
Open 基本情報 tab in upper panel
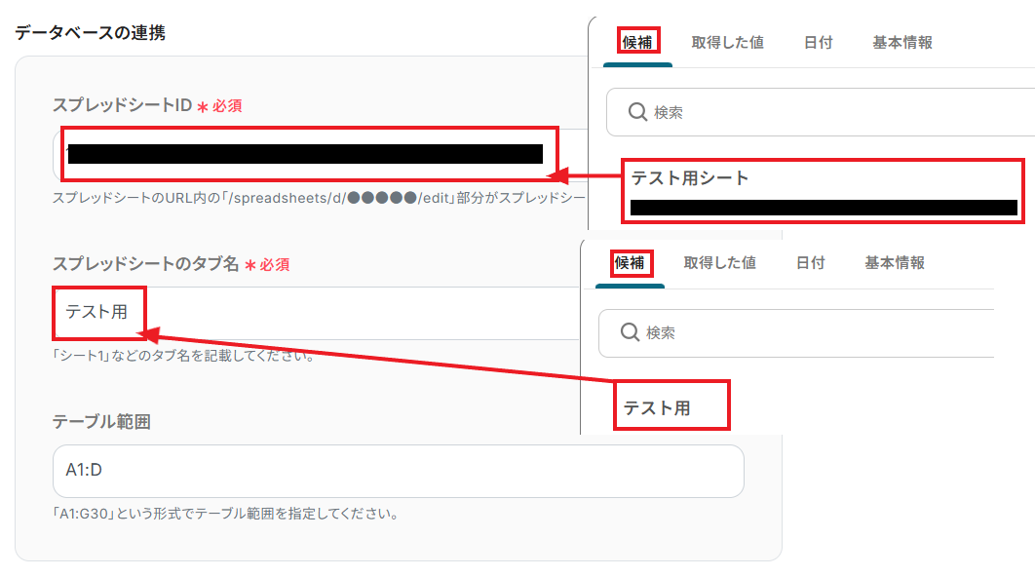click(x=902, y=42)
